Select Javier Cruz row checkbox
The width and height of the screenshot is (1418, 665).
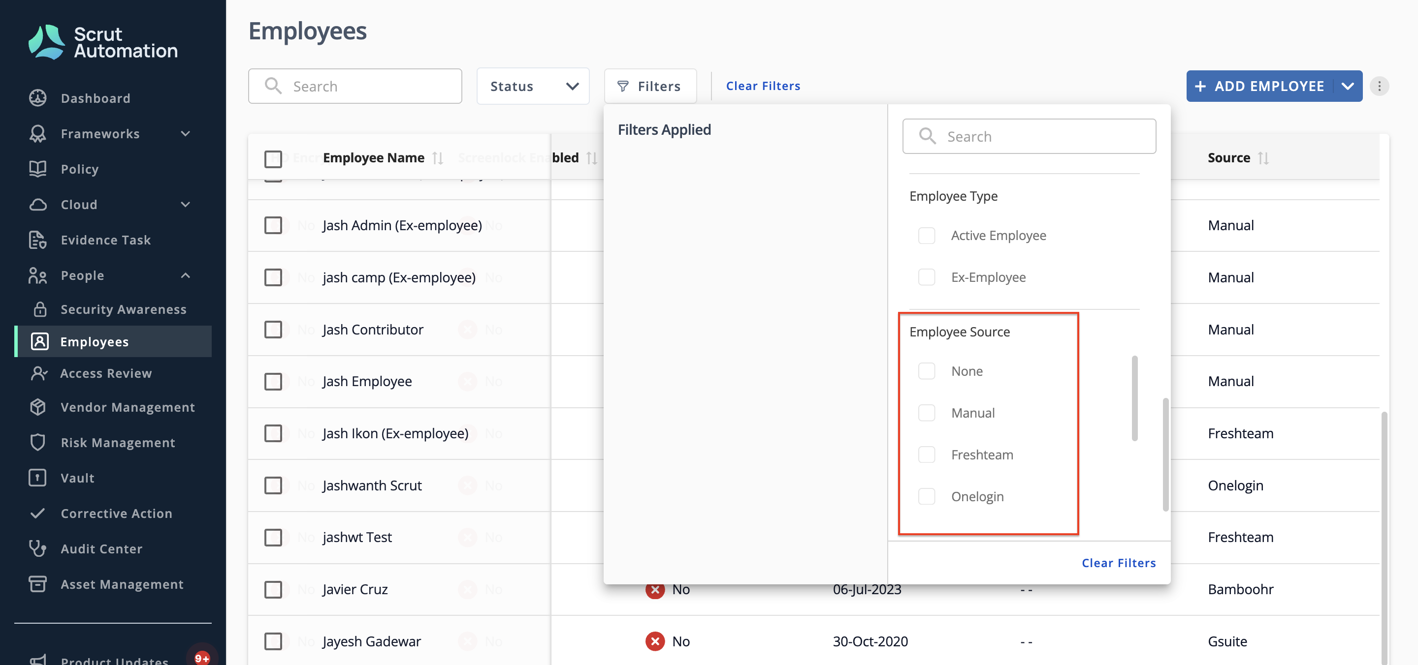point(273,589)
